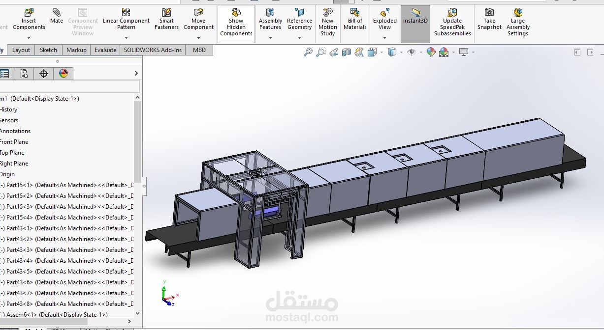
Task: Expand manager panel tabs chevron
Action: (x=136, y=73)
